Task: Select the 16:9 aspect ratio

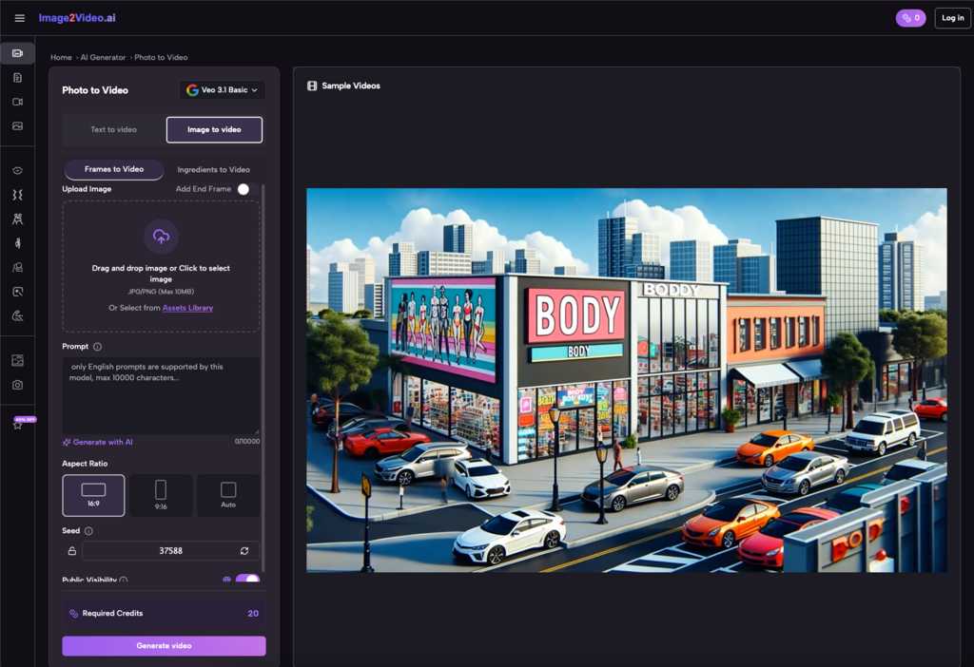Action: click(93, 495)
